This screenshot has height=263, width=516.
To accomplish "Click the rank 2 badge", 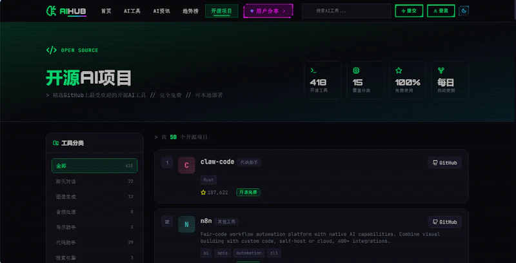I will point(167,222).
